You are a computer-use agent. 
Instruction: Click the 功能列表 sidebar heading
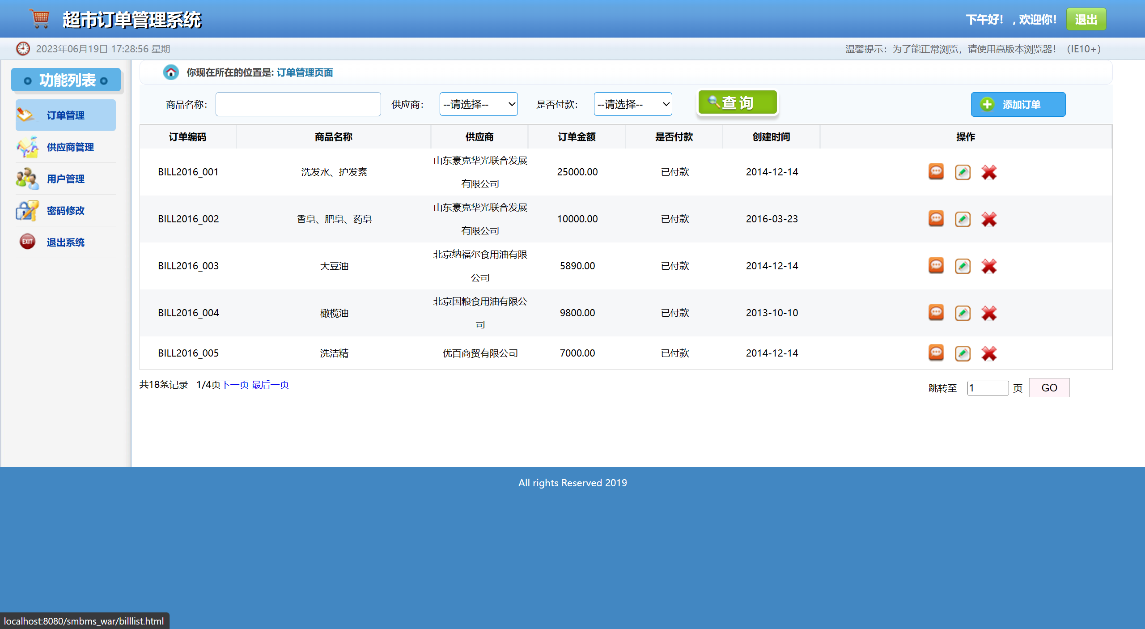point(66,80)
